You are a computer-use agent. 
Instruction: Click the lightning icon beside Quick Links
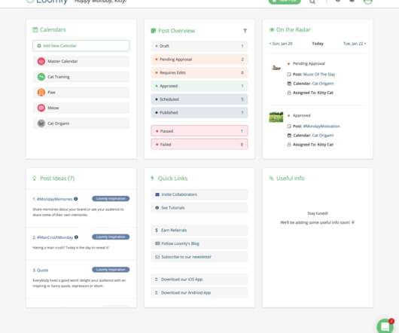tap(152, 178)
